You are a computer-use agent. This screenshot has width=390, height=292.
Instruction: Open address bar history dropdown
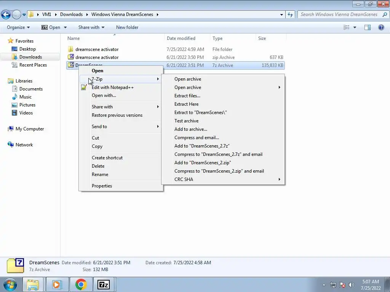tap(281, 15)
